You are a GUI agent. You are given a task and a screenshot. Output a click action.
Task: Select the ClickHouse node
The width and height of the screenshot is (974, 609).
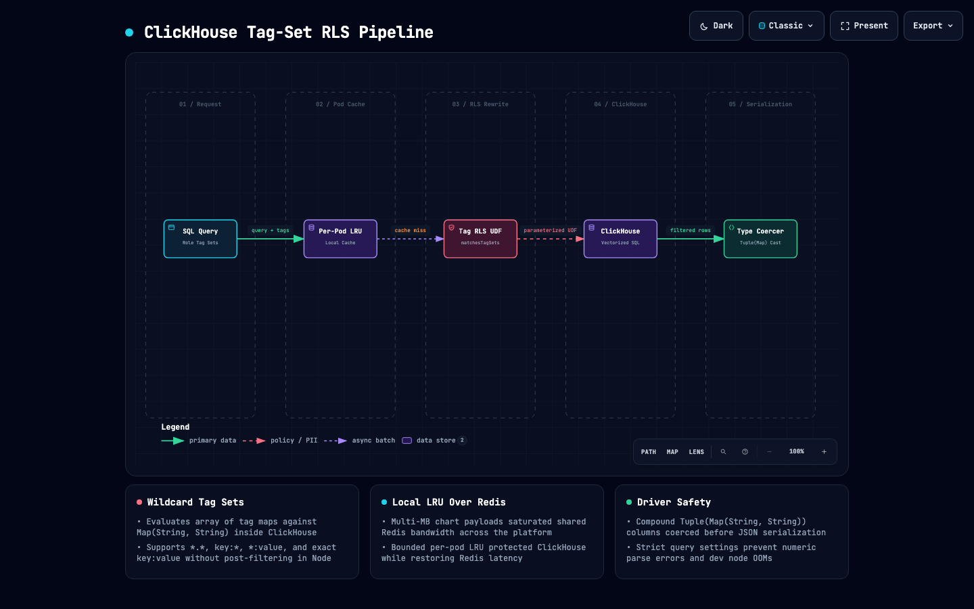pyautogui.click(x=620, y=239)
